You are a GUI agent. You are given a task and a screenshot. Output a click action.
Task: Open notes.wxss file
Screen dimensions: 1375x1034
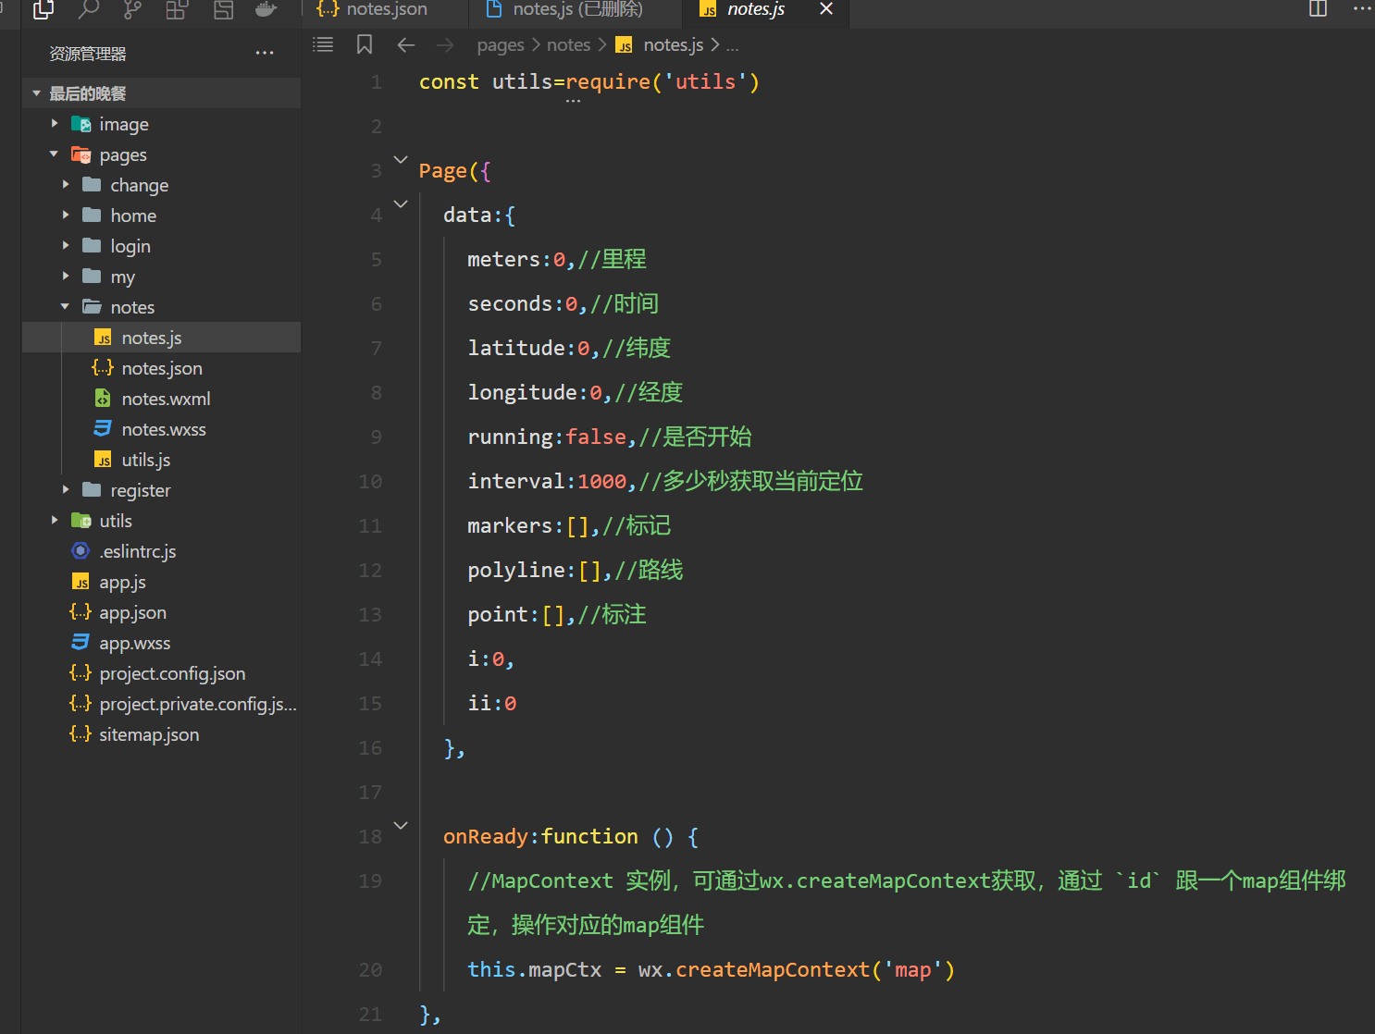point(162,429)
